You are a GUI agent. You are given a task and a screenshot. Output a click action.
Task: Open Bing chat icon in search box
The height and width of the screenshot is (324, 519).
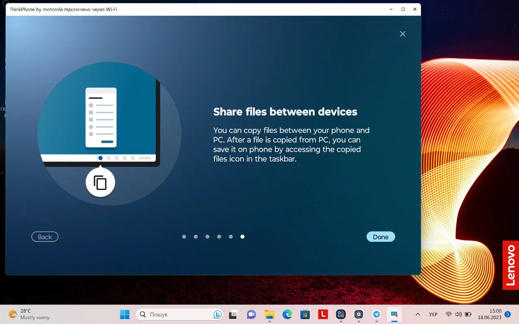click(x=218, y=314)
